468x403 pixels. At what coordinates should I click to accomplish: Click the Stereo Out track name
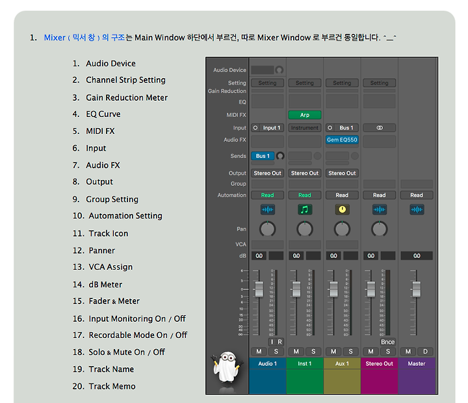[380, 363]
